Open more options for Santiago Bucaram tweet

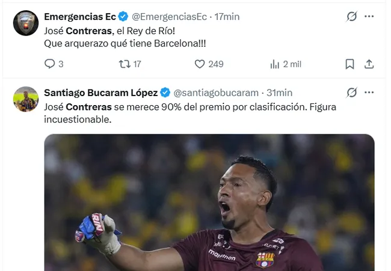[369, 93]
